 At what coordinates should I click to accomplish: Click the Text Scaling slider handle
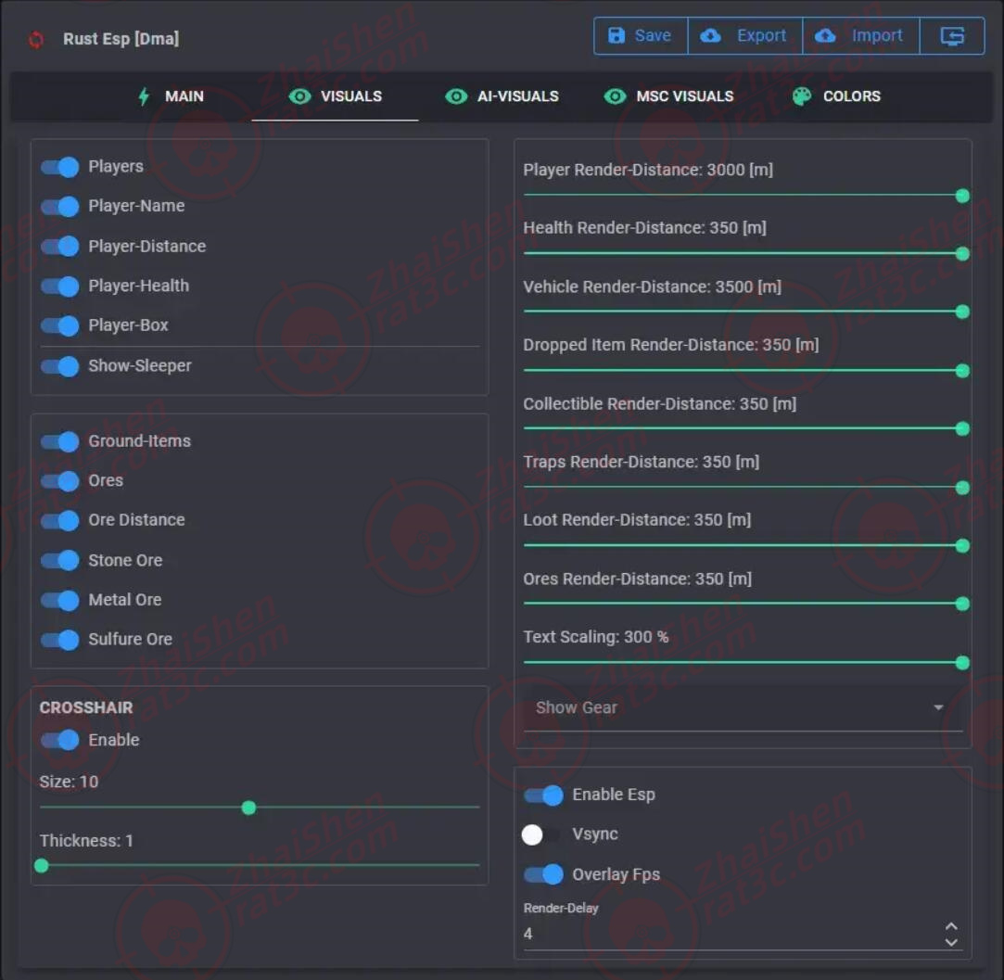(961, 663)
